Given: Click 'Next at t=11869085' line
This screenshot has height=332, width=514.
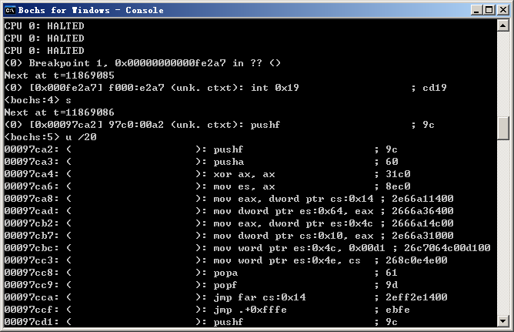Looking at the screenshot, I should [x=59, y=75].
